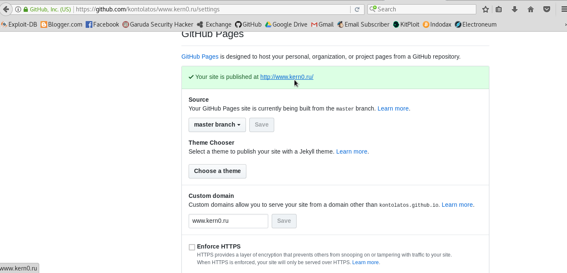The width and height of the screenshot is (567, 273).
Task: Click the Pocket save icon
Action: click(x=547, y=9)
